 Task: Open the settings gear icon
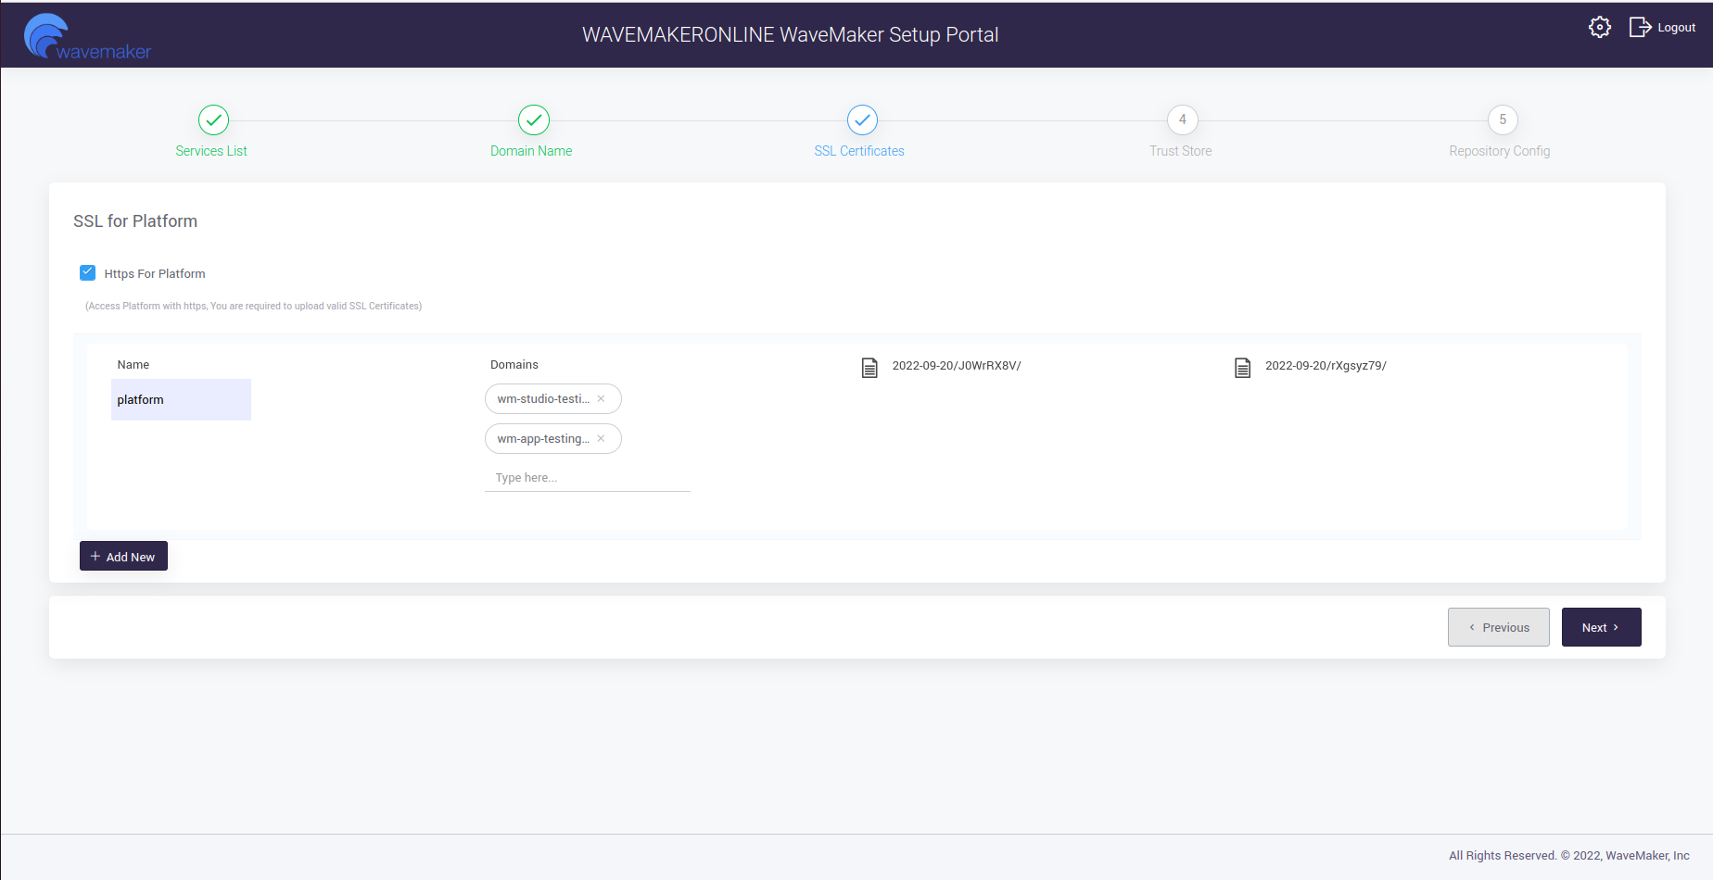(1599, 28)
